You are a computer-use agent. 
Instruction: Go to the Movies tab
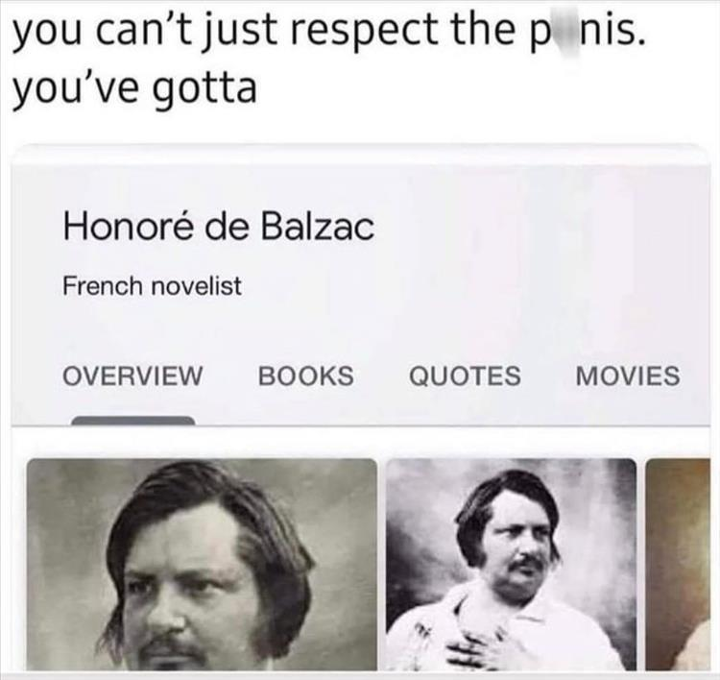pos(628,376)
